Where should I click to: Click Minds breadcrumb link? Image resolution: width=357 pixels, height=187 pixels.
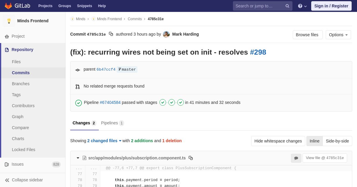(x=81, y=19)
